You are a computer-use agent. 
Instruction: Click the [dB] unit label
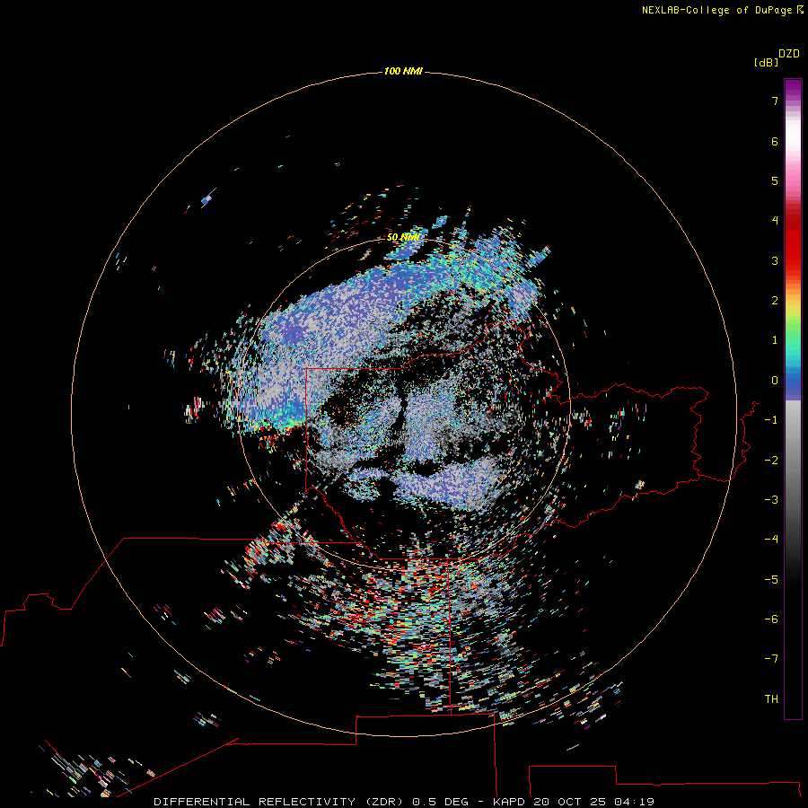point(766,62)
